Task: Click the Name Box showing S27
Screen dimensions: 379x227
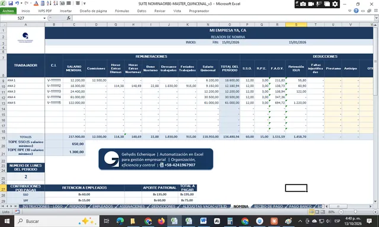Action: pos(21,18)
